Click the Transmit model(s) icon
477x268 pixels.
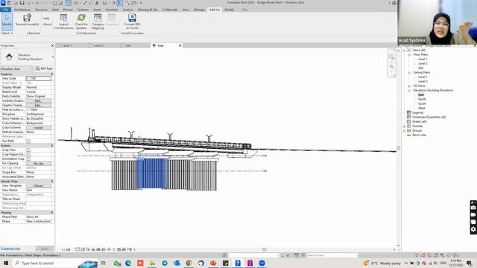tap(27, 18)
